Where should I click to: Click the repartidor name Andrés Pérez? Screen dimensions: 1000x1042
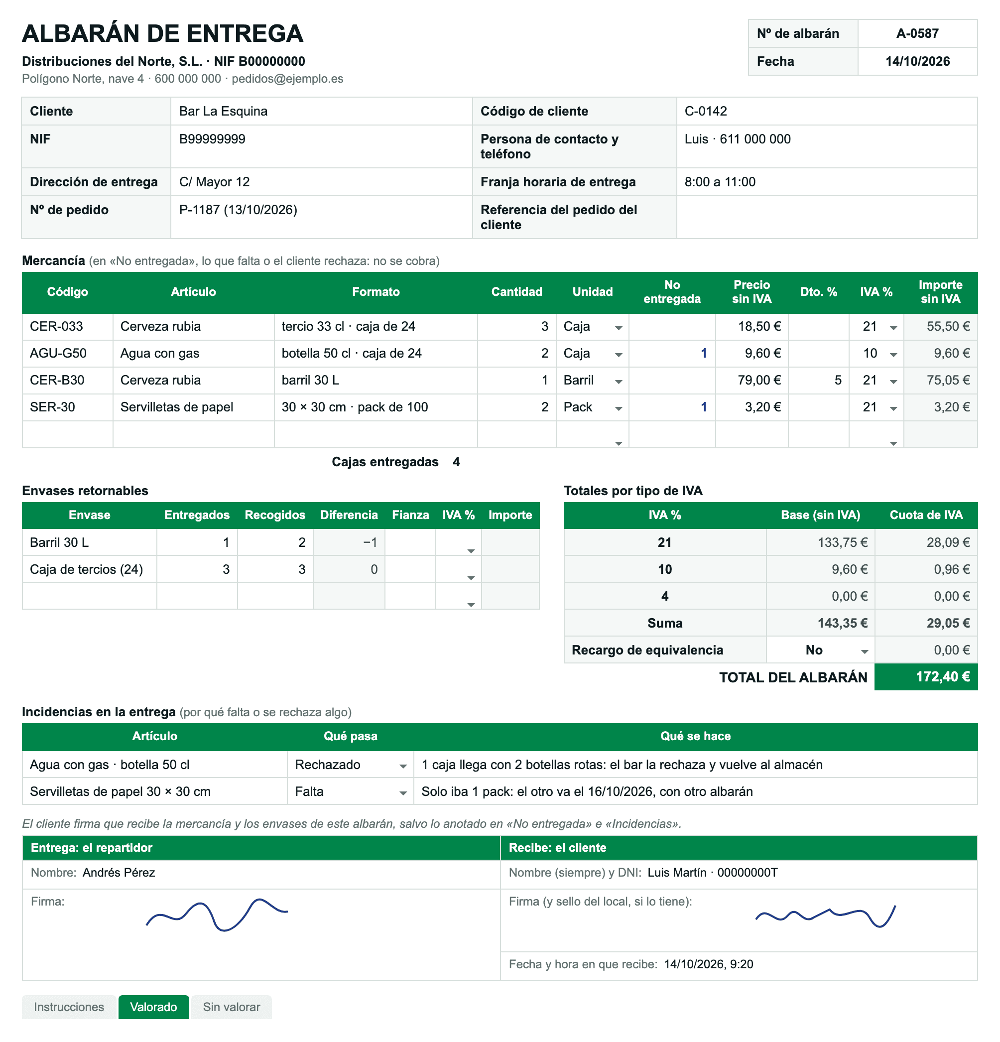coord(119,873)
